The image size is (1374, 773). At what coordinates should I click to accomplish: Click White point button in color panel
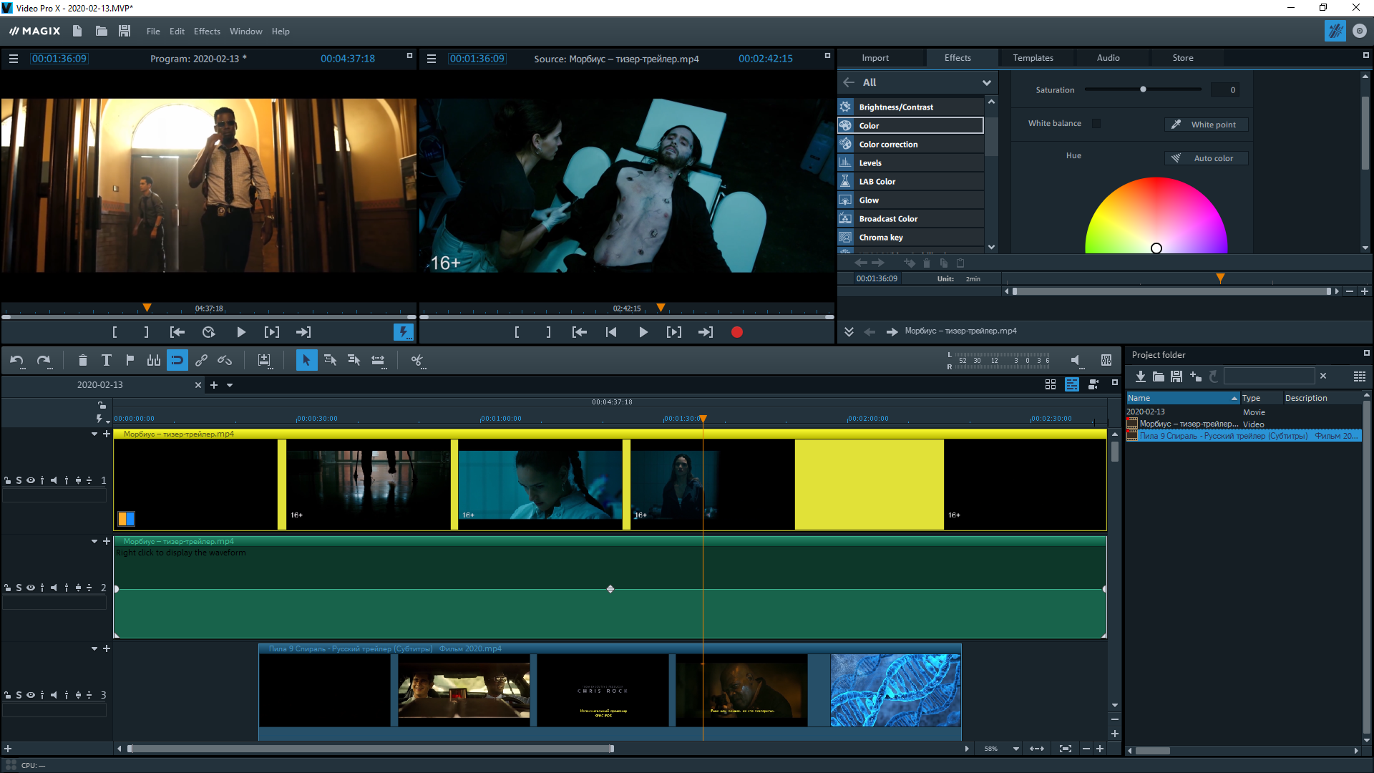coord(1206,124)
